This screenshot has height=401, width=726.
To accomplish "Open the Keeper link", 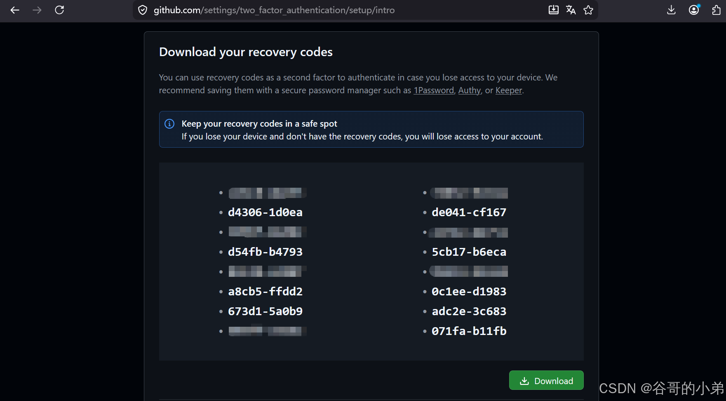I will [509, 90].
